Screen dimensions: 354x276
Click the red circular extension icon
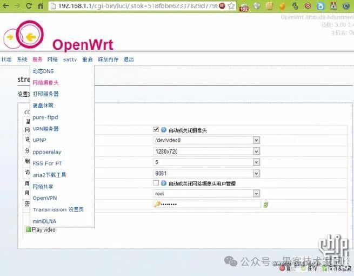click(x=308, y=6)
